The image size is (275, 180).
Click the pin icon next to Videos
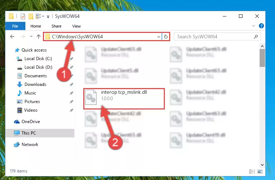72,110
